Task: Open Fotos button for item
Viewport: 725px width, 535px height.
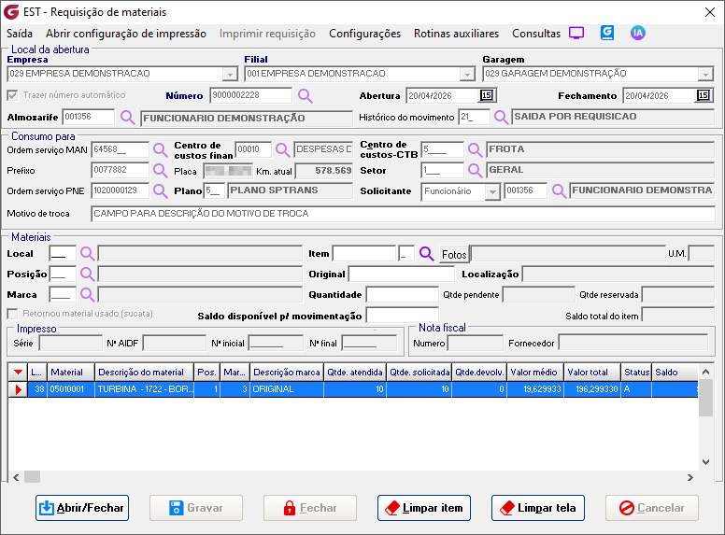Action: coord(454,254)
